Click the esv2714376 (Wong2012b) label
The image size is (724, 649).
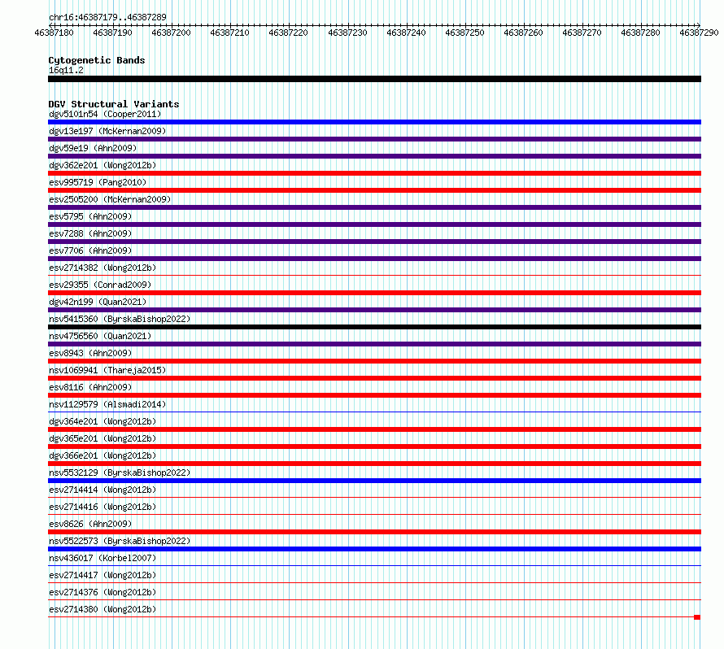pos(102,592)
